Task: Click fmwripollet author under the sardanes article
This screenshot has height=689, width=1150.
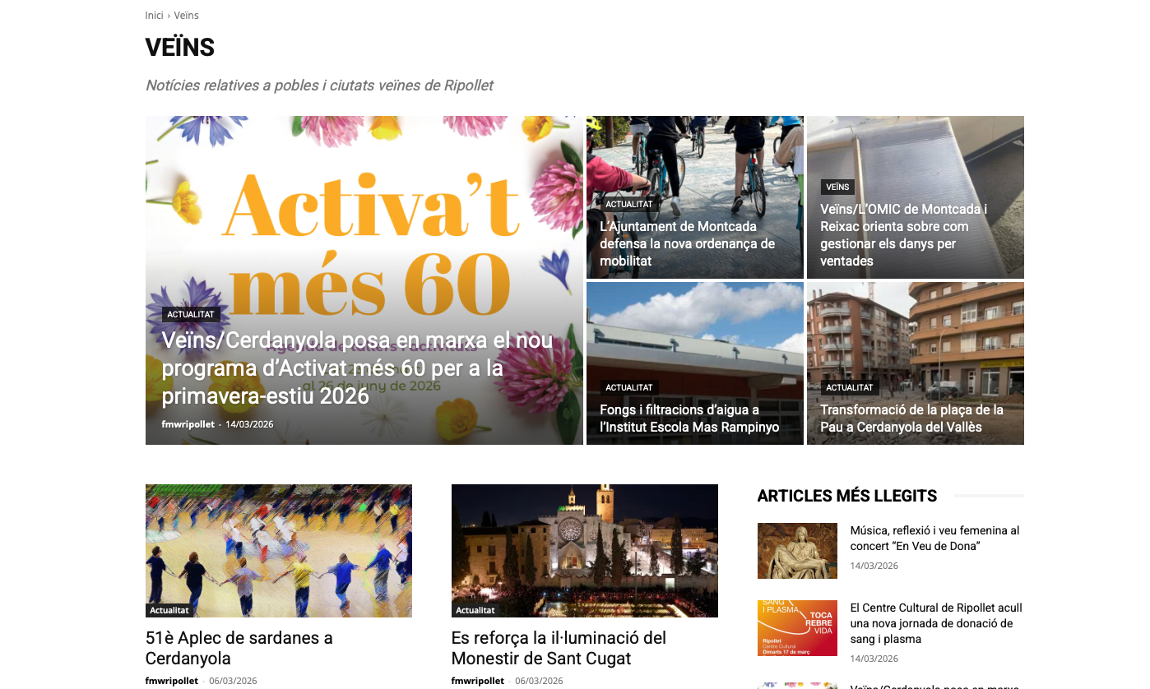Action: [171, 681]
